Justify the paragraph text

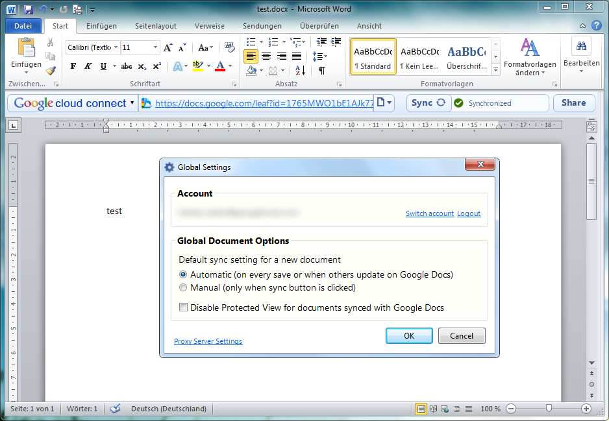coord(296,56)
